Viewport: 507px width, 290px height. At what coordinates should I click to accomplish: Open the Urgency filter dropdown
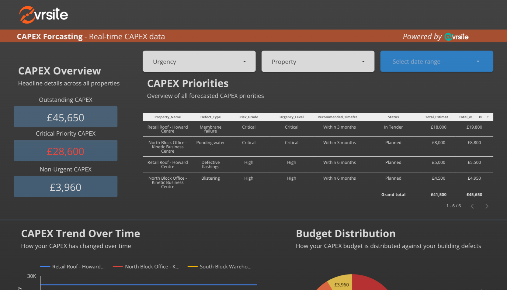tap(199, 61)
